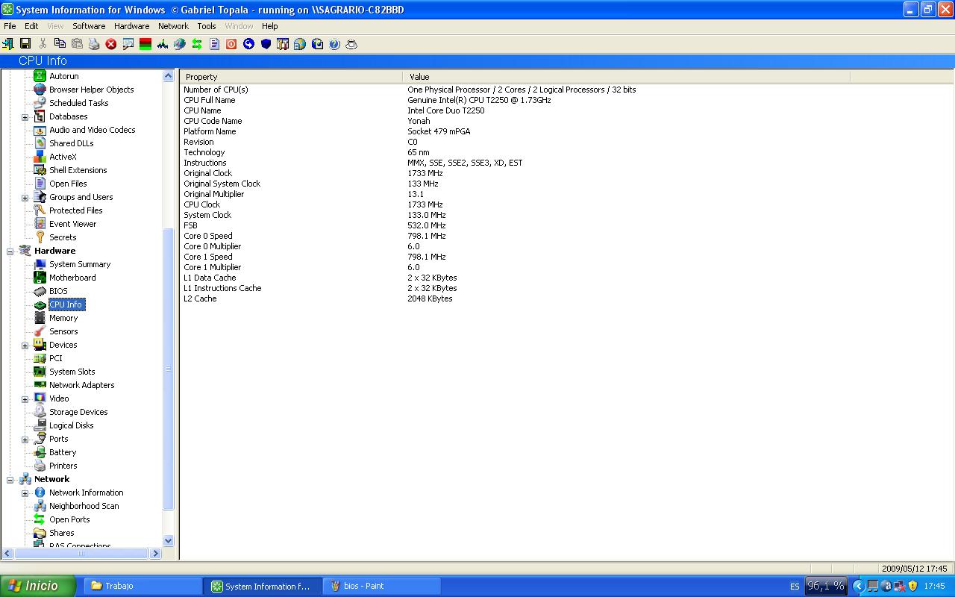Screen dimensions: 955x597
Task: Open the Secrets tree item
Action: [x=63, y=237]
